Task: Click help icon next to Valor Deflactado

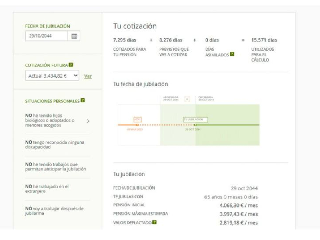Action: pyautogui.click(x=154, y=222)
